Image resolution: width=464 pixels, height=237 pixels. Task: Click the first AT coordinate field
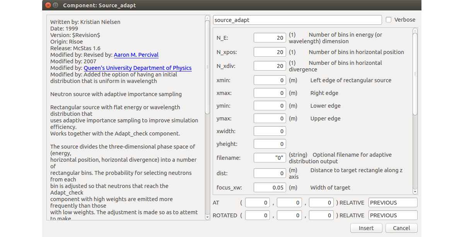pos(258,203)
